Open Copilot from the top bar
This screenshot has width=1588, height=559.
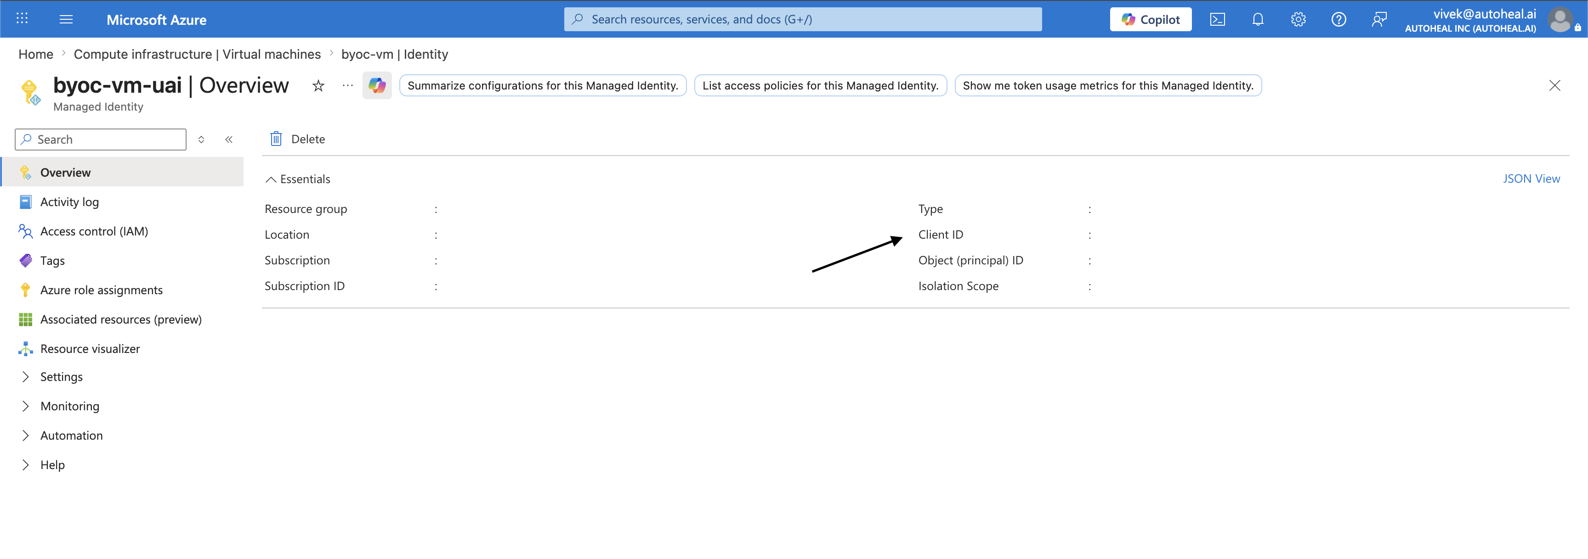(x=1150, y=19)
